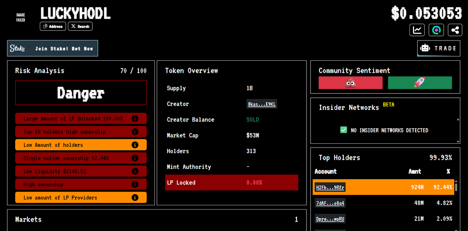The width and height of the screenshot is (468, 231).
Task: Info icon for High ownership row
Action: tap(135, 184)
